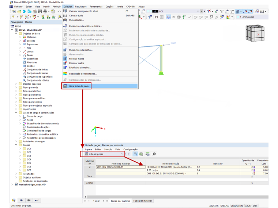Click the open file folder icon
The height and width of the screenshot is (208, 278).
pyautogui.click(x=19, y=12)
